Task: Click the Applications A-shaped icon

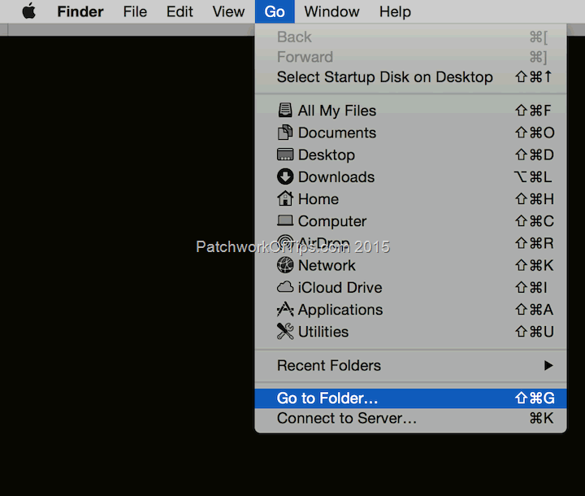Action: pos(285,309)
